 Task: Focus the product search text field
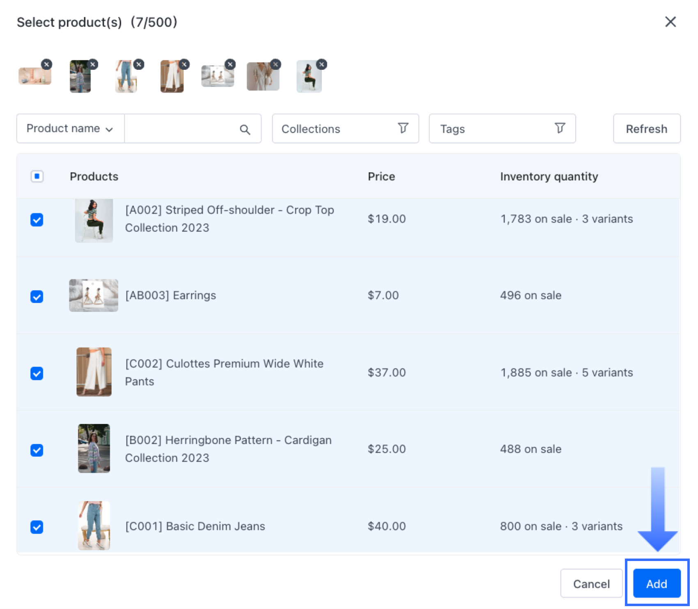pos(181,129)
